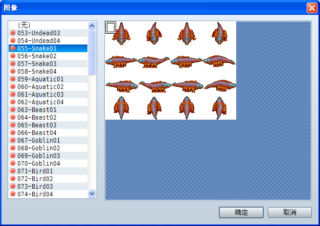
Task: Select 070-Goblin04 in the list
Action: point(48,163)
